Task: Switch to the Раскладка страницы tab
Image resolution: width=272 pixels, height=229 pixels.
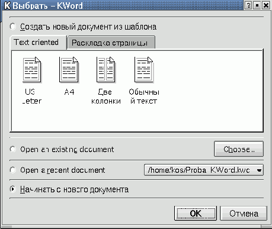Action: click(x=111, y=43)
